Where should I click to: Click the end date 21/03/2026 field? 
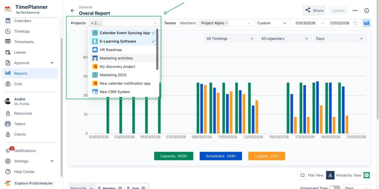(339, 23)
